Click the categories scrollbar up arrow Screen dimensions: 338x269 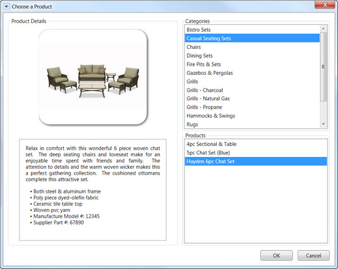[x=323, y=29]
